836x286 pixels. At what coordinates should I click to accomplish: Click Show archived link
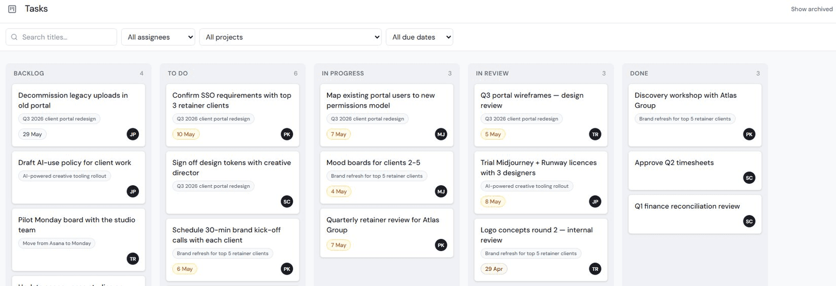click(x=811, y=9)
